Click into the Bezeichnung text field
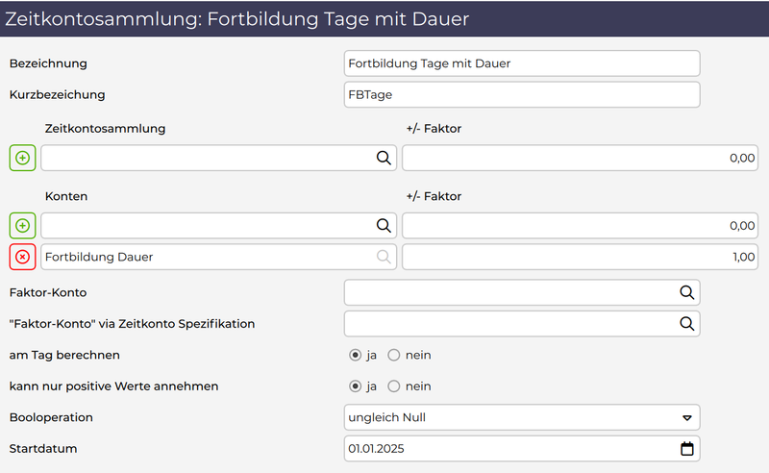Screen dimensions: 769x473 pos(521,63)
